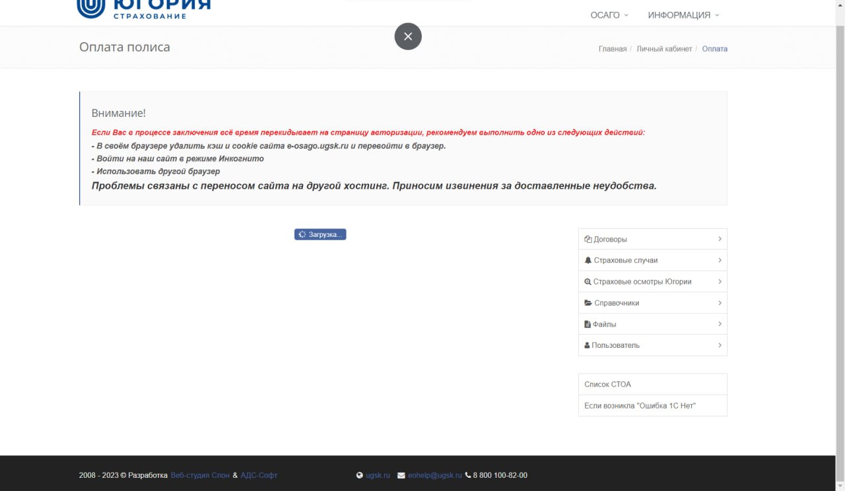Go to Главная breadcrumb link
The width and height of the screenshot is (845, 491).
612,49
